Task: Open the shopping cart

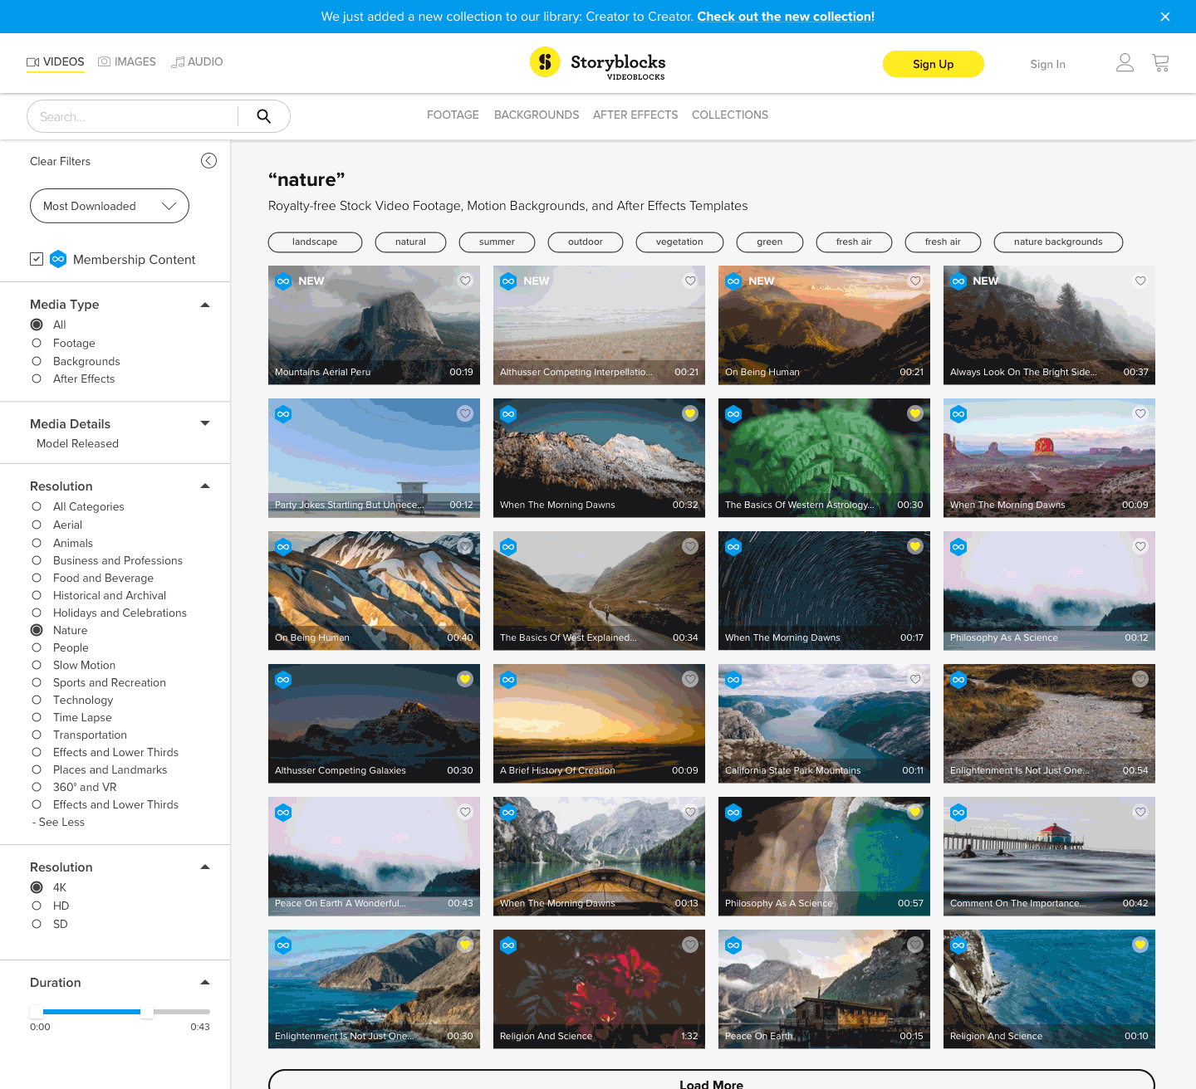Action: point(1160,62)
